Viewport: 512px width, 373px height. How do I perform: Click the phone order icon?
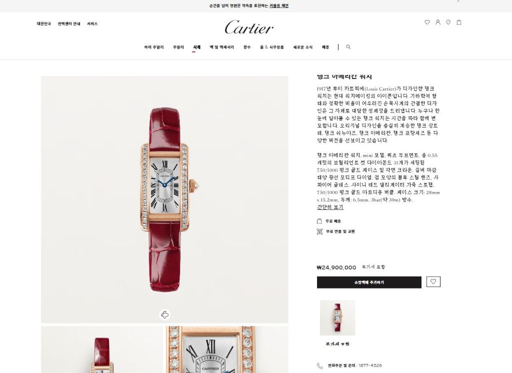(319, 366)
